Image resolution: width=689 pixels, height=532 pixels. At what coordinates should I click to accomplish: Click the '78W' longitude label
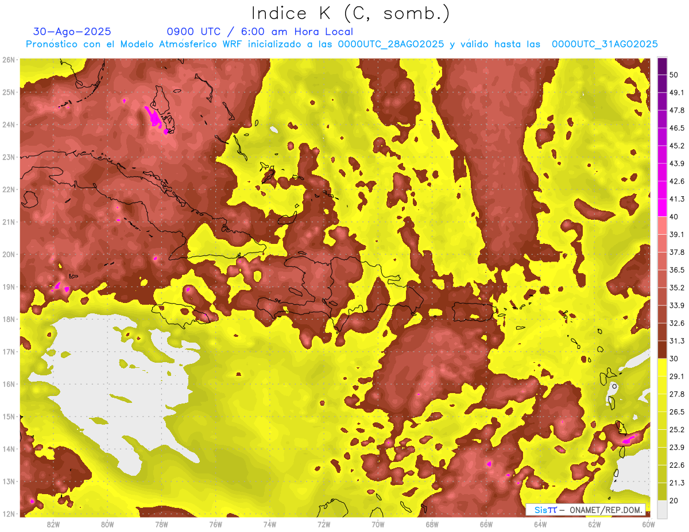click(161, 524)
